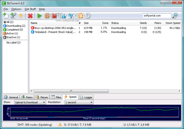Start the torrent with the green play icon
Screen dimensions: 184x129
pos(40,16)
